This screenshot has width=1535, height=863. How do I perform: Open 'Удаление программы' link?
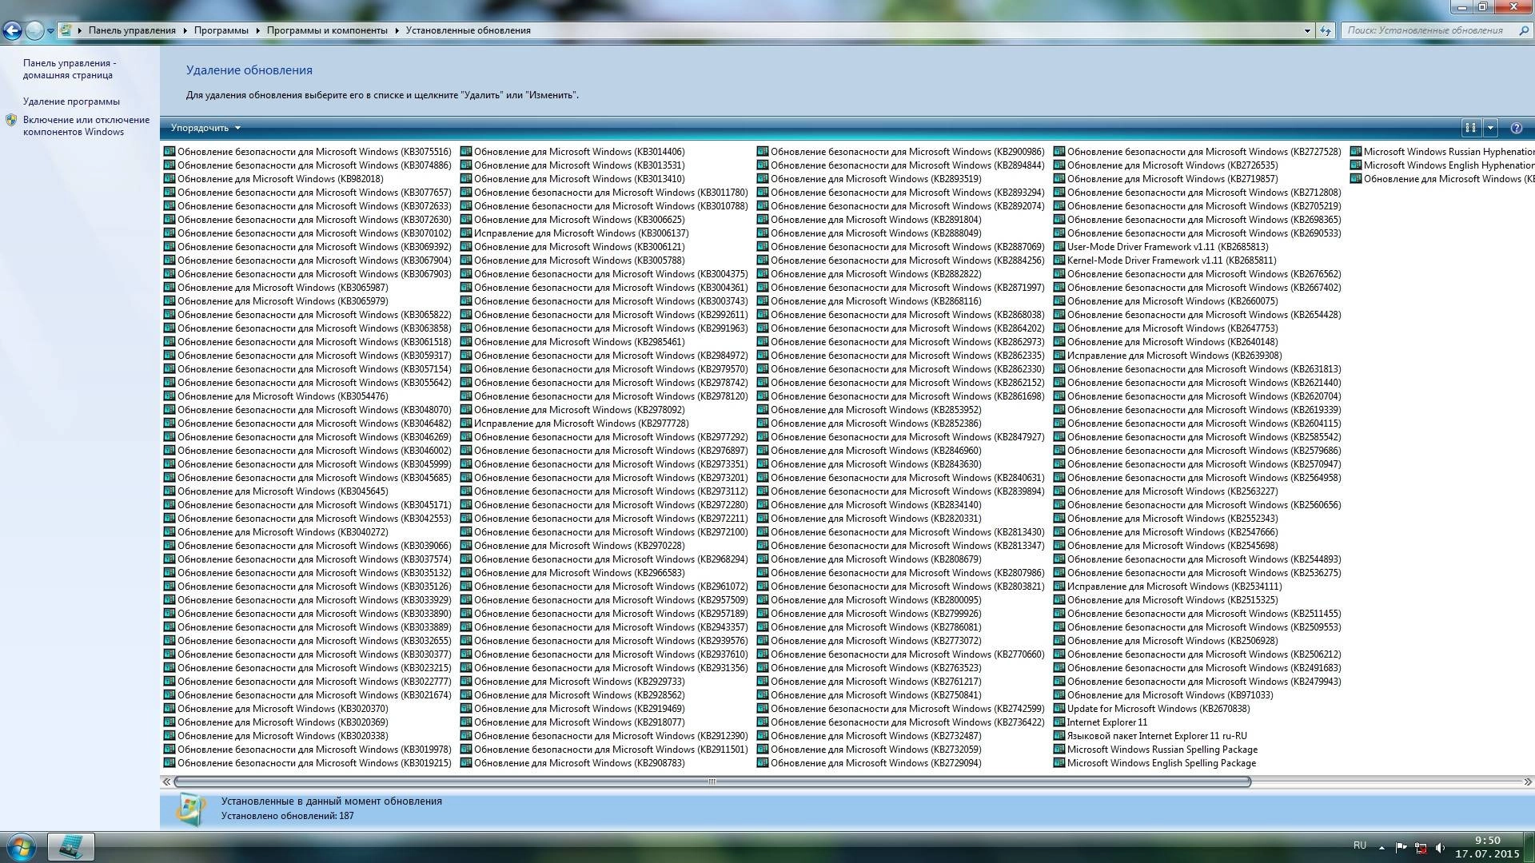point(71,101)
